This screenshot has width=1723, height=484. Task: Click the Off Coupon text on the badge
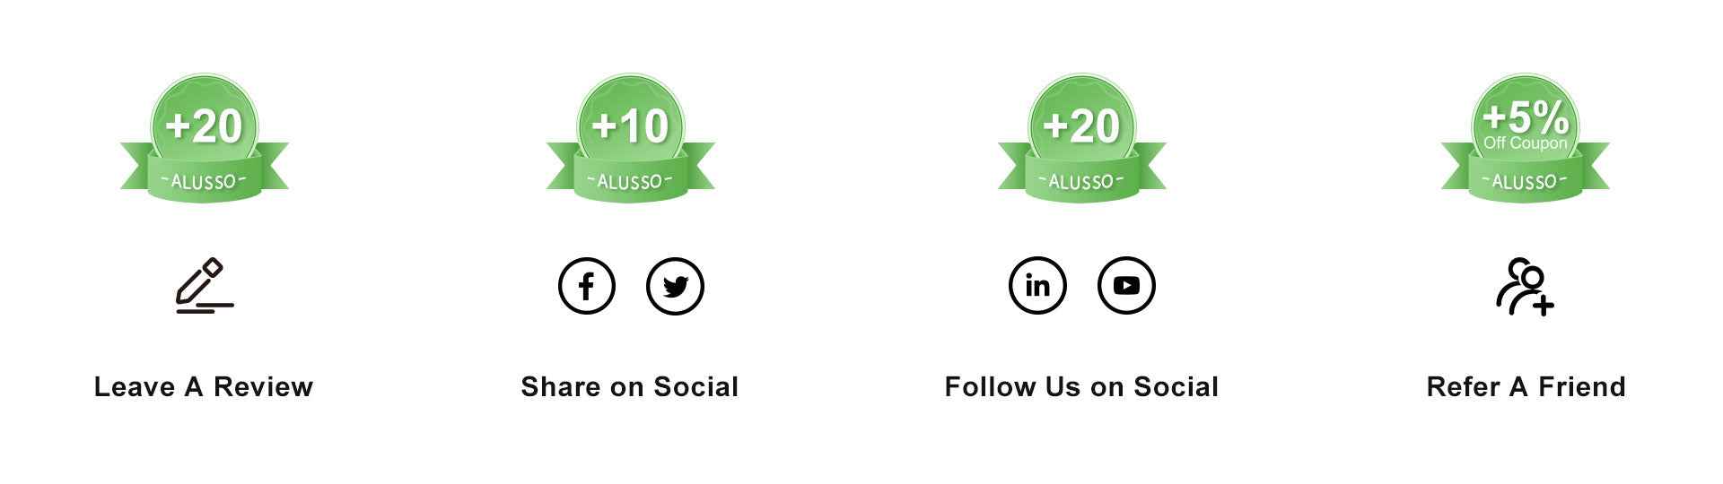(x=1526, y=143)
